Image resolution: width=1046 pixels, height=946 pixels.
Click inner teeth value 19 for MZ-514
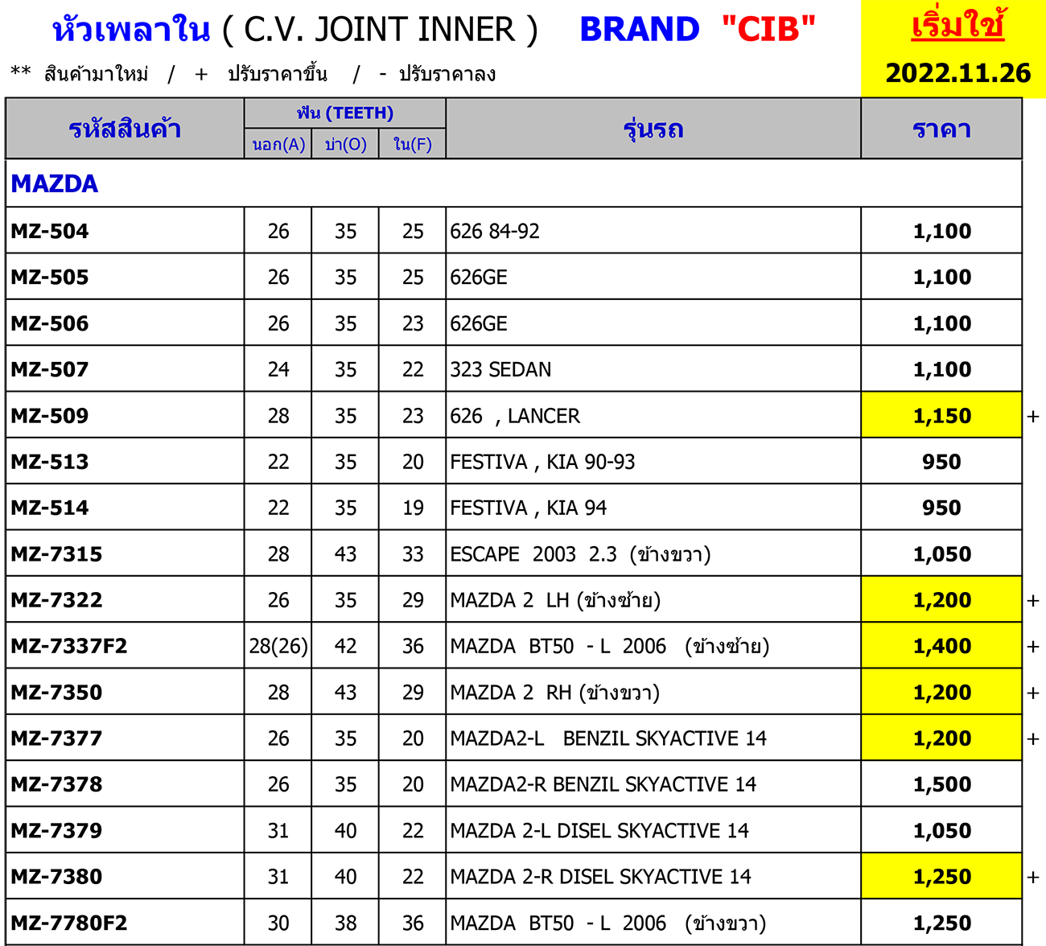click(413, 508)
